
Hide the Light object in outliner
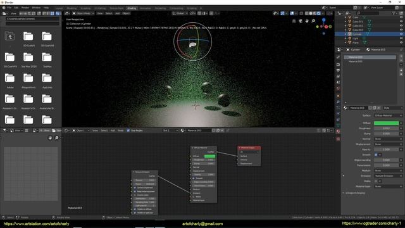[401, 38]
